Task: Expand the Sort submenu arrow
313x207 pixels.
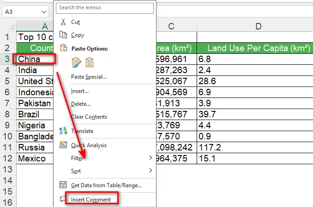Action: pos(150,170)
